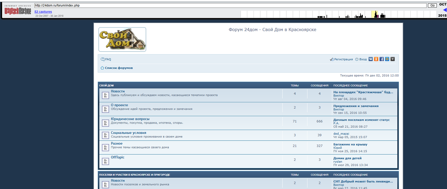The width and height of the screenshot is (447, 189).
Task: Click the forum icon beside Юридические вопросы
Action: pos(105,123)
